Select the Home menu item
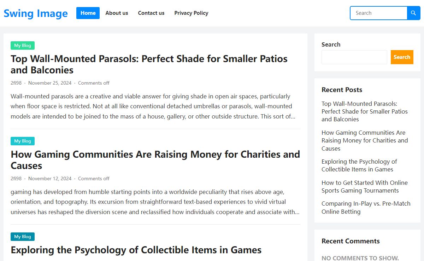 point(88,13)
